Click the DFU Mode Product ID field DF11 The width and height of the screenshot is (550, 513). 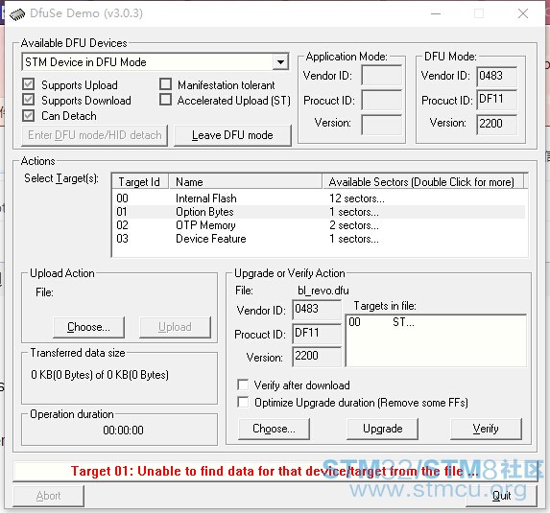(x=496, y=100)
